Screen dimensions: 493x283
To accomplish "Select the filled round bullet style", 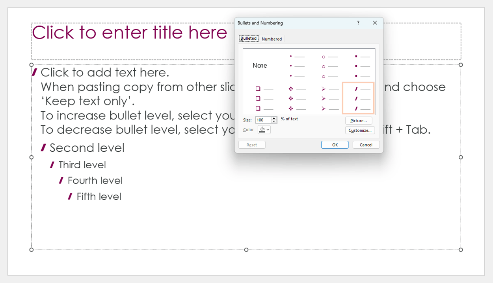I will 297,66.
